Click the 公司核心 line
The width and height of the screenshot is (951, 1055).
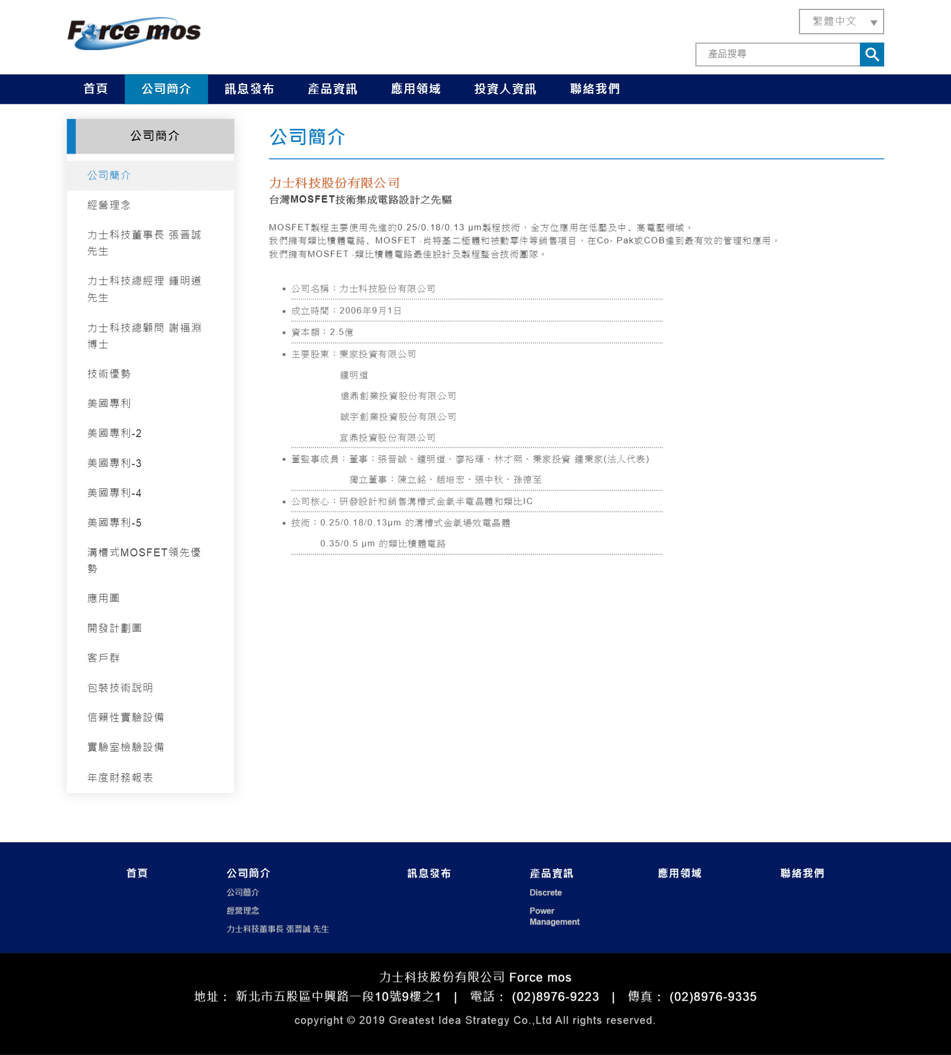click(412, 501)
